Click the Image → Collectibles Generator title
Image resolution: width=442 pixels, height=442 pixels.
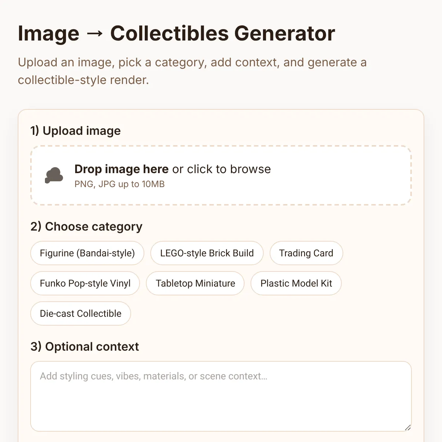coord(176,34)
